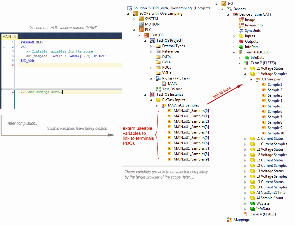
Task: Select Sample 1 under U1 Samples
Action: click(x=275, y=85)
